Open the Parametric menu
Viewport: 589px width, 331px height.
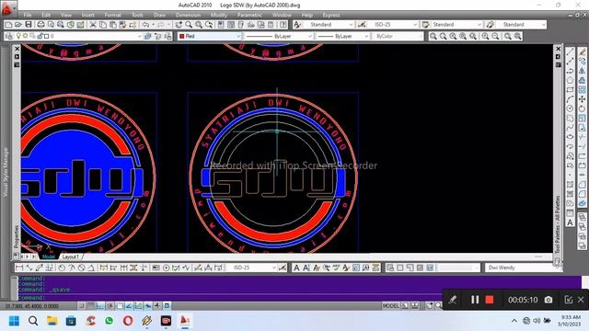(x=249, y=15)
